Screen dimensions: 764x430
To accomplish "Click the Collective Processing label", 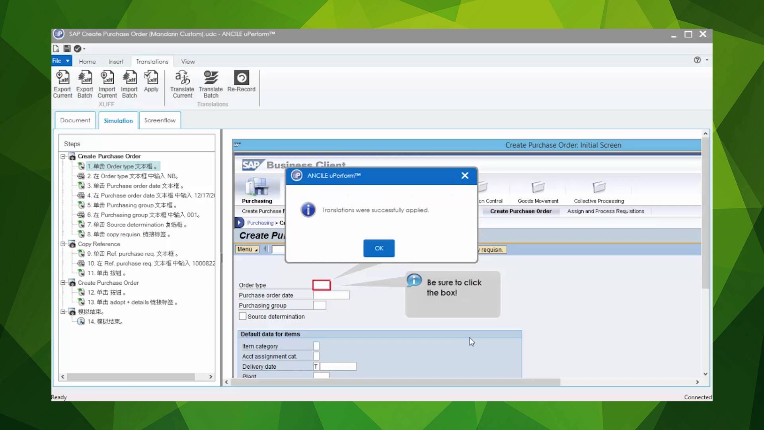I will click(599, 201).
